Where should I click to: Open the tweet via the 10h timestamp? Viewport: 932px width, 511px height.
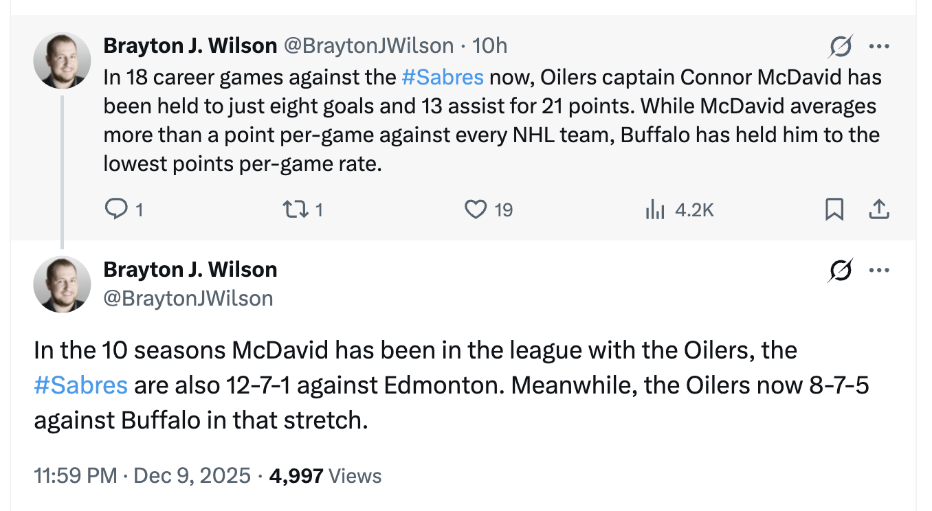click(x=490, y=45)
